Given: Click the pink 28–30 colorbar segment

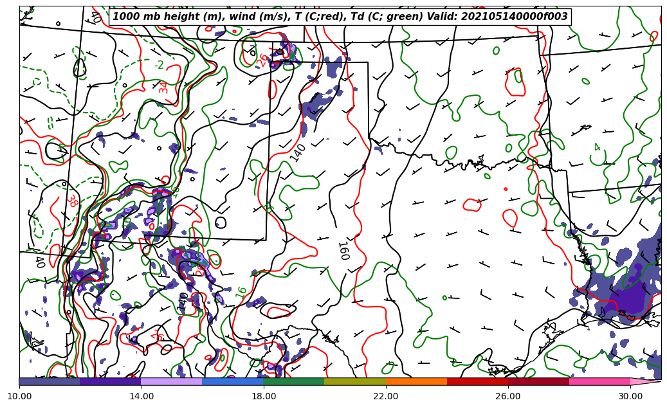Looking at the screenshot, I should [600, 381].
